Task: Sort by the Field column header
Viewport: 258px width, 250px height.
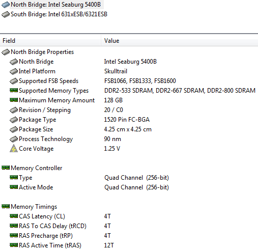Action: pyautogui.click(x=50, y=41)
